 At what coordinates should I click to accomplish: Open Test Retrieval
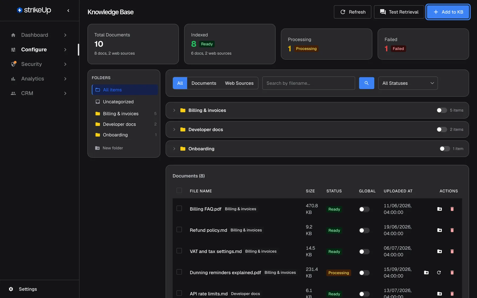pyautogui.click(x=399, y=12)
